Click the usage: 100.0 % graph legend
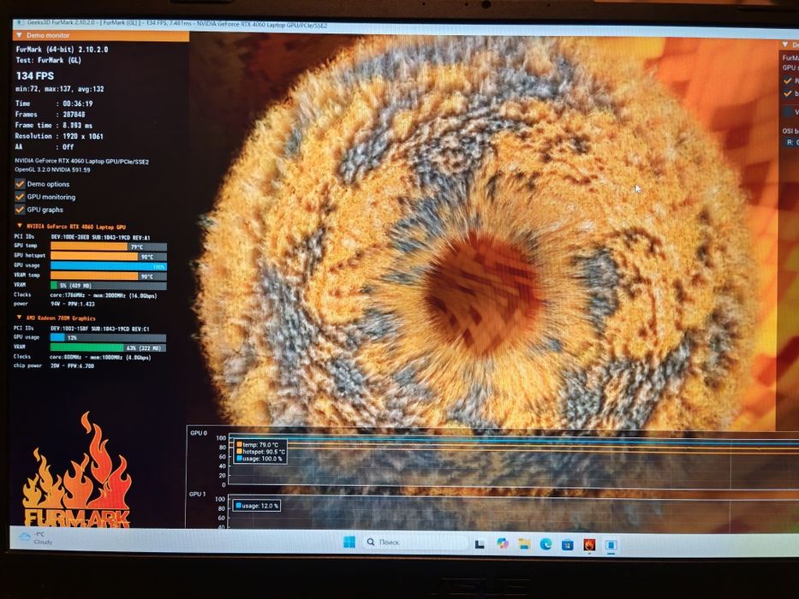799x599 pixels. tap(259, 459)
